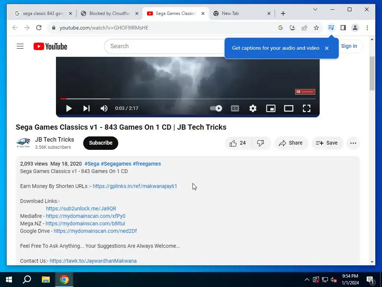The width and height of the screenshot is (382, 287).
Task: Toggle the autoplay switch
Action: click(216, 108)
